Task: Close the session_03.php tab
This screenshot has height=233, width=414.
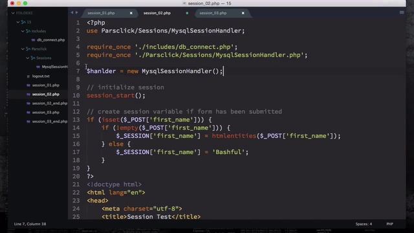Action: click(243, 13)
